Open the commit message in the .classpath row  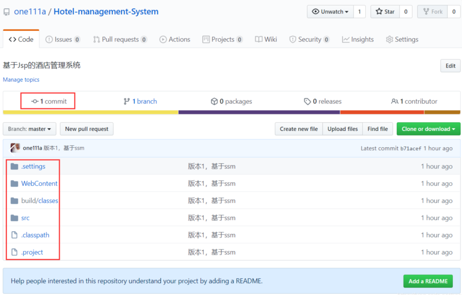click(212, 235)
